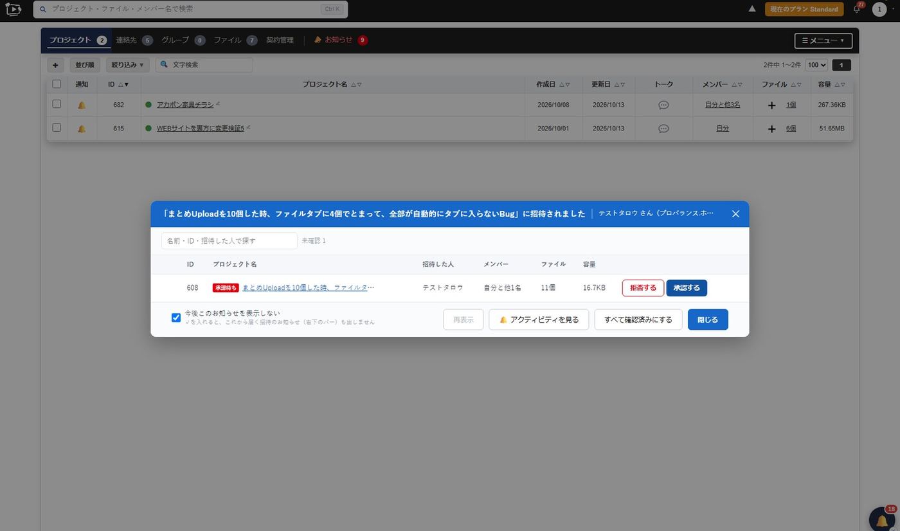This screenshot has height=531, width=900.
Task: Open talk bubble for WEBサイトを裏方に変更検証5
Action: [663, 129]
